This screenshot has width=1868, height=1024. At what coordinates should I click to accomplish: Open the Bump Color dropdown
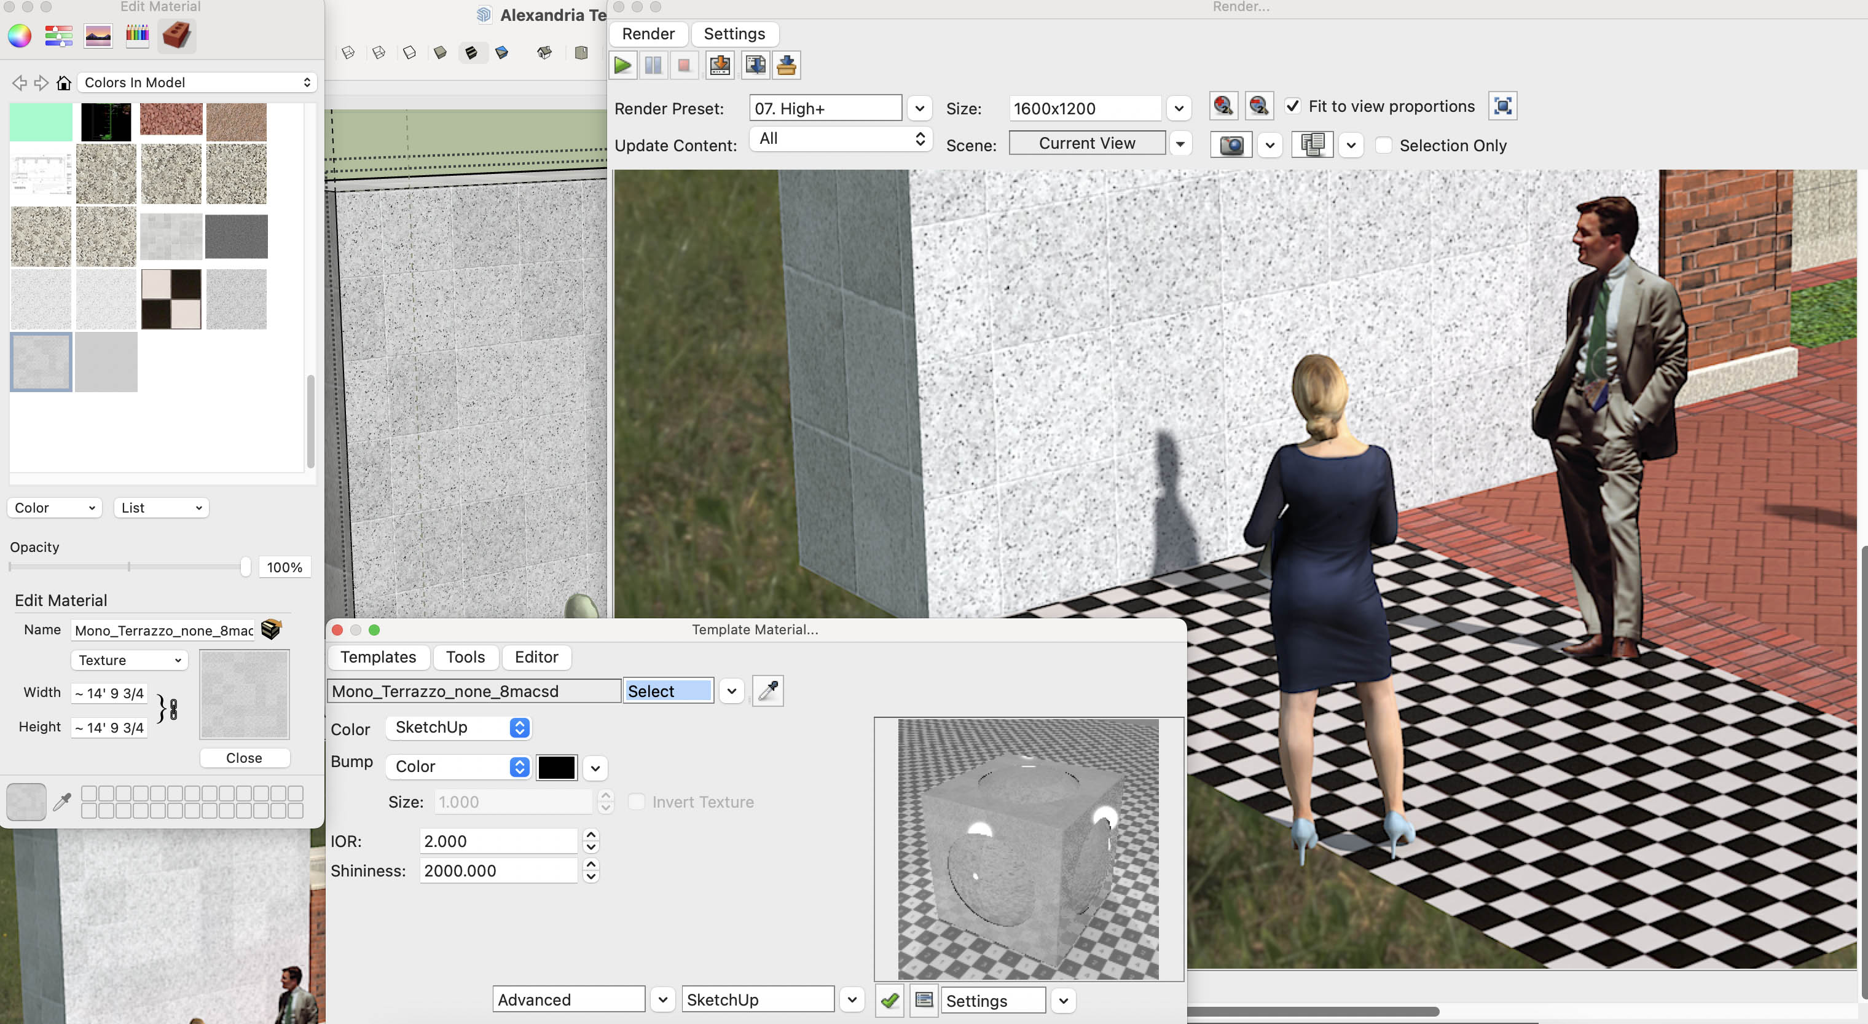[459, 766]
